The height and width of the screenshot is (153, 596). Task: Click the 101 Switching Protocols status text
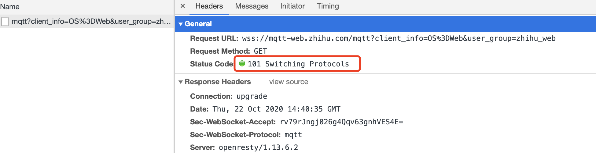click(x=298, y=64)
